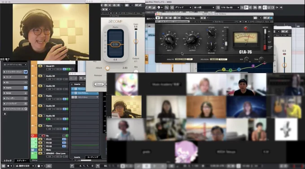
Task: Click Manual release button in RComp
Action: (x=99, y=84)
